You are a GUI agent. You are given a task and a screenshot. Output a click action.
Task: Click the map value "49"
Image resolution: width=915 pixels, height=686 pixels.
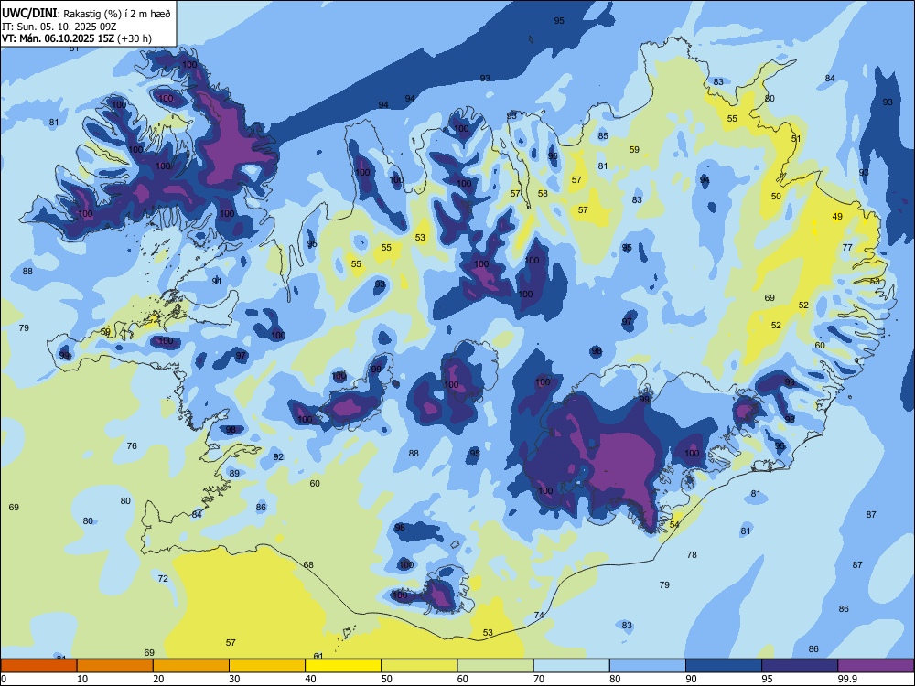pos(837,217)
